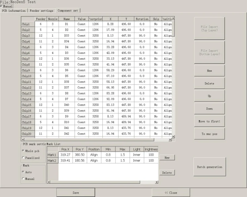247x197 pixels.
Task: Click Mark List Delete button
Action: pos(167,173)
